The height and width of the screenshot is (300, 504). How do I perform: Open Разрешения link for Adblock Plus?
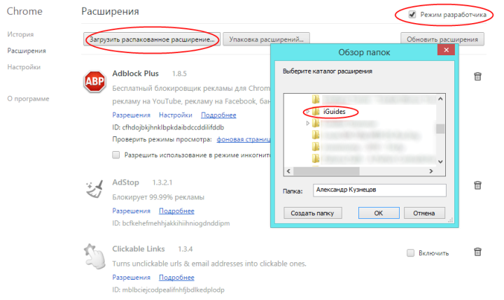(131, 115)
